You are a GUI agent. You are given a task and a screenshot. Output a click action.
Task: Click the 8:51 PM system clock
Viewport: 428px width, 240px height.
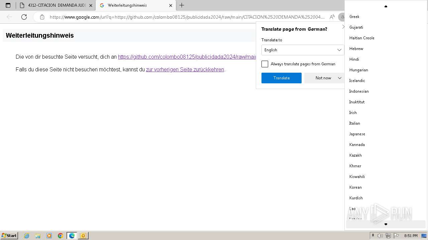click(x=411, y=236)
